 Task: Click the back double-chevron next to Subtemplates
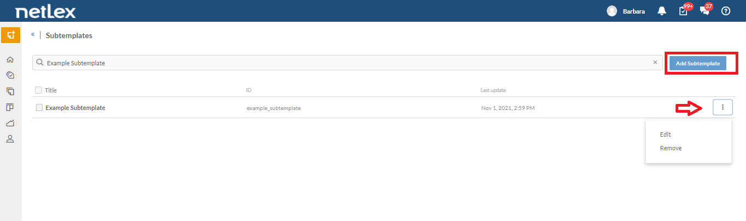(33, 34)
